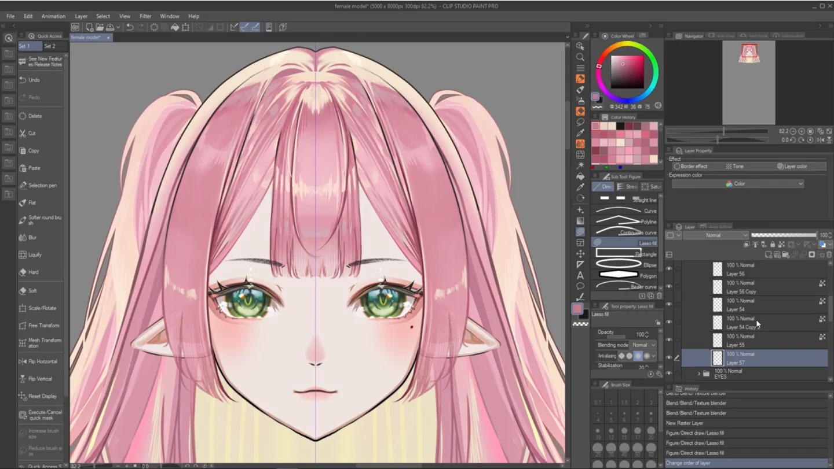This screenshot has width=834, height=469.
Task: Switch to Set 2 tab in Quick Access
Action: pos(50,46)
